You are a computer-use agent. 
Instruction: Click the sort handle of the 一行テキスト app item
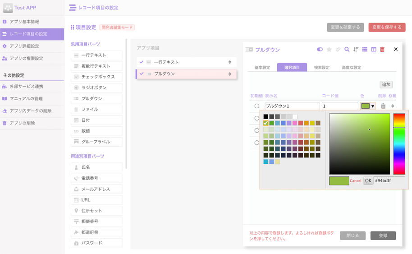[229, 62]
